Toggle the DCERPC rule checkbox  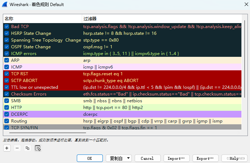coord(6,114)
